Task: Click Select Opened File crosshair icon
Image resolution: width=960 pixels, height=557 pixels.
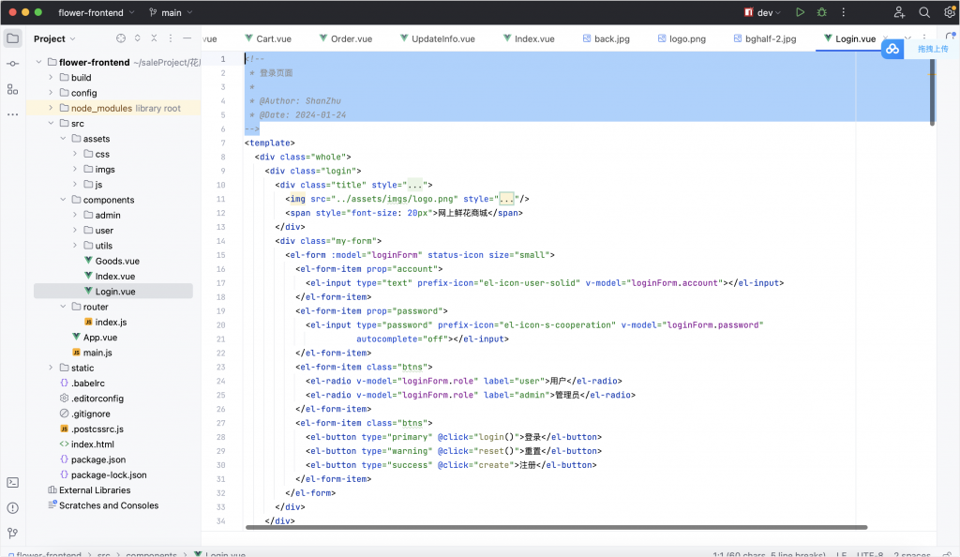Action: click(x=120, y=38)
